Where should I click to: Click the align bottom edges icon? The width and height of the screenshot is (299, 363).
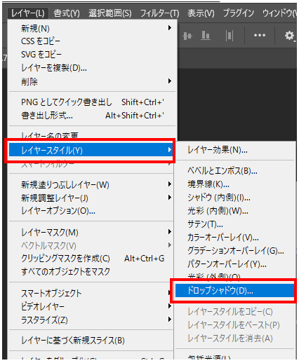point(206,36)
